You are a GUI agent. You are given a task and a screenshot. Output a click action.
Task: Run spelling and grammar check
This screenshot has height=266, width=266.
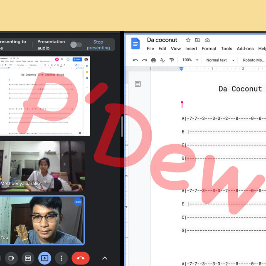(x=163, y=60)
